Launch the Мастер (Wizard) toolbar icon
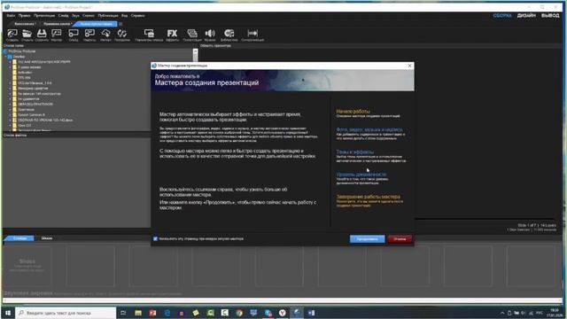The width and height of the screenshot is (567, 319). click(57, 35)
